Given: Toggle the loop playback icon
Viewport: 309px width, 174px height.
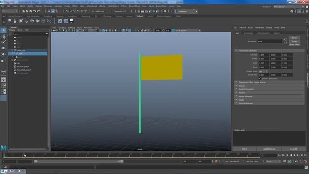Looking at the screenshot, I should pos(284,161).
